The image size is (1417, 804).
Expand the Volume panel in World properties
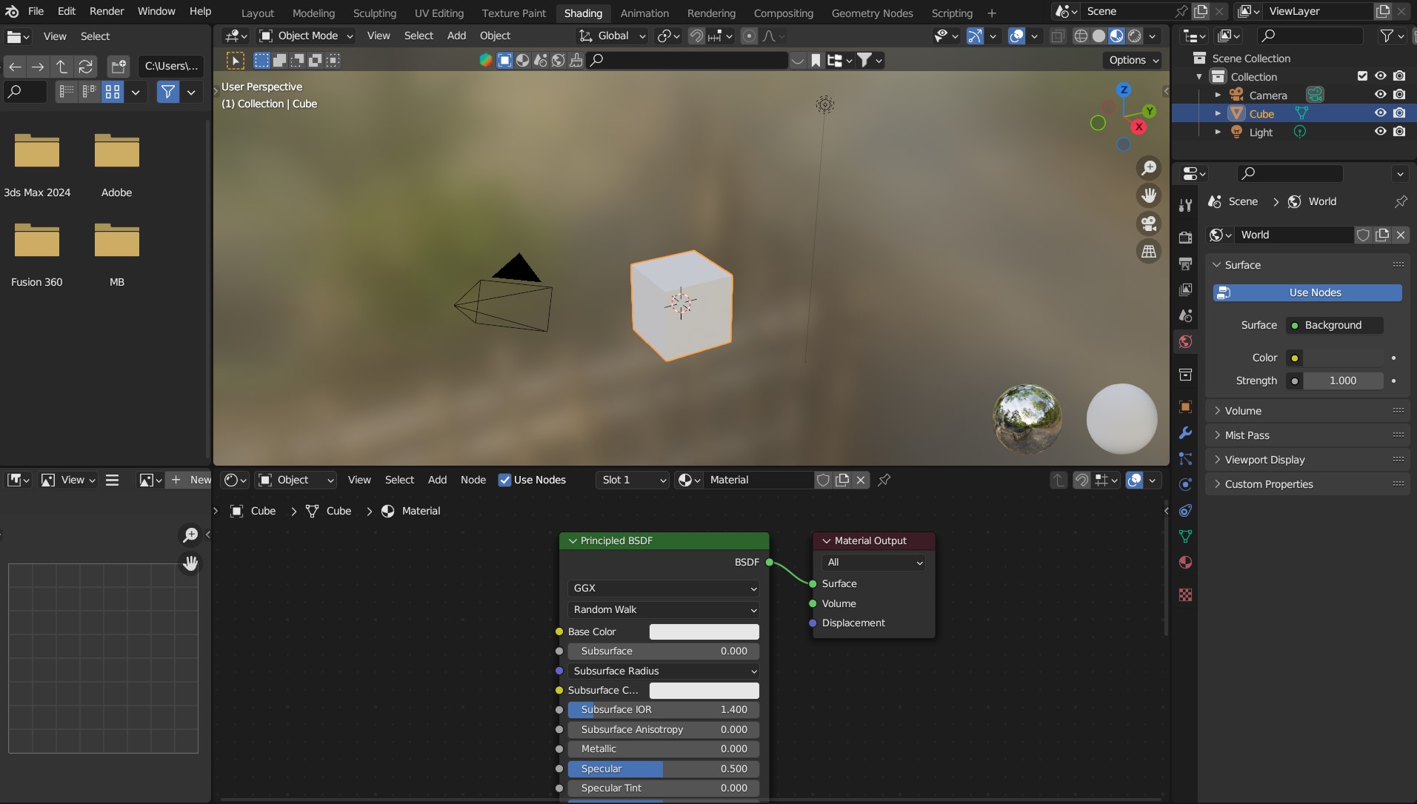[1242, 411]
